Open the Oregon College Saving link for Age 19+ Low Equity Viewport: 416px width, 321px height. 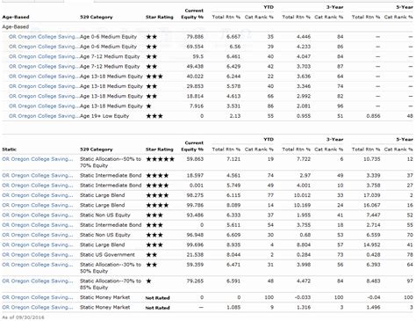44,116
